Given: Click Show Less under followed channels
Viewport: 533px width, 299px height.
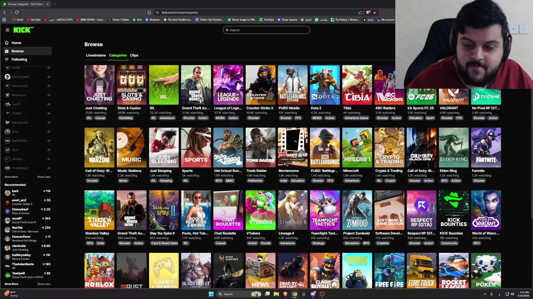Looking at the screenshot, I should [x=44, y=177].
